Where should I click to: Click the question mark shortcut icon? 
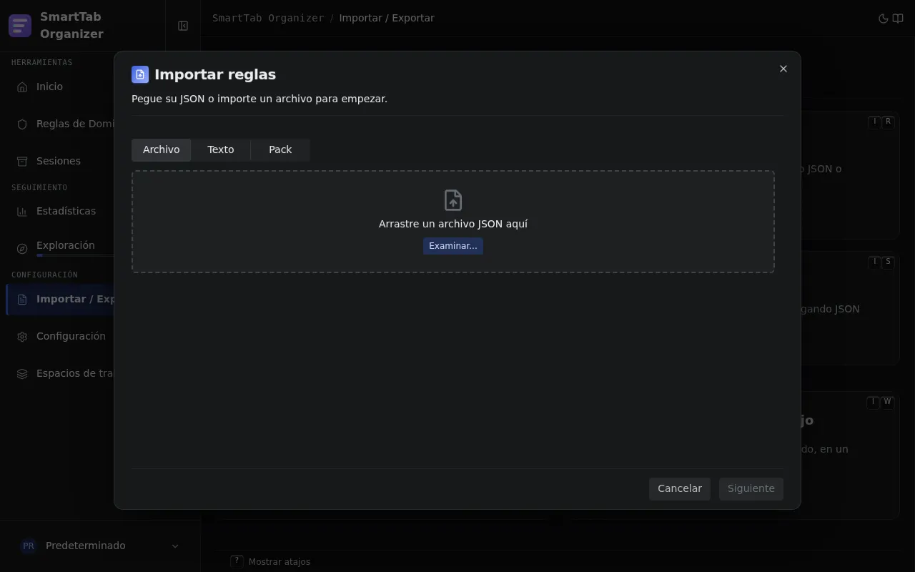tap(237, 561)
